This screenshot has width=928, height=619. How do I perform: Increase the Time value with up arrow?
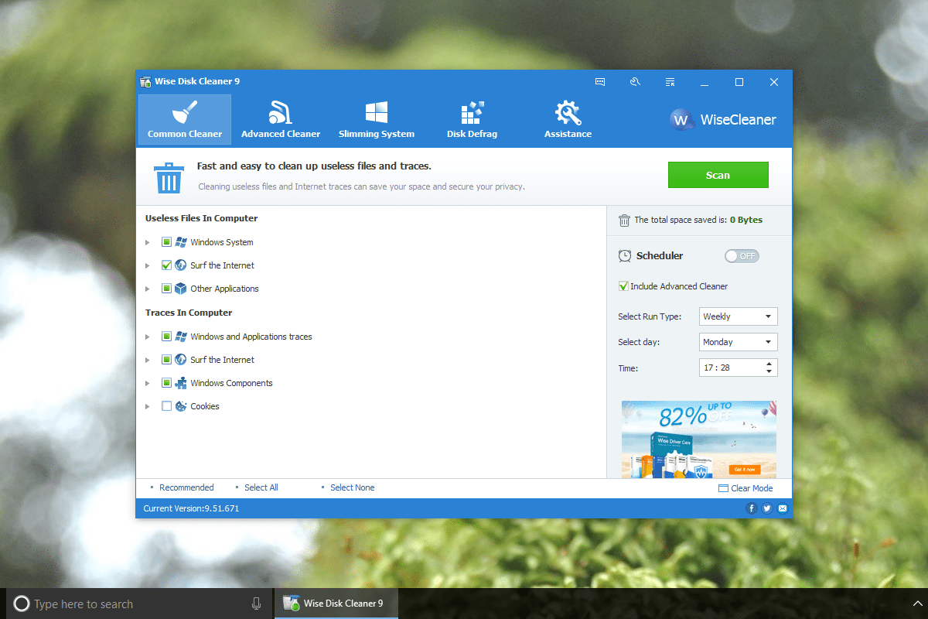pyautogui.click(x=769, y=364)
